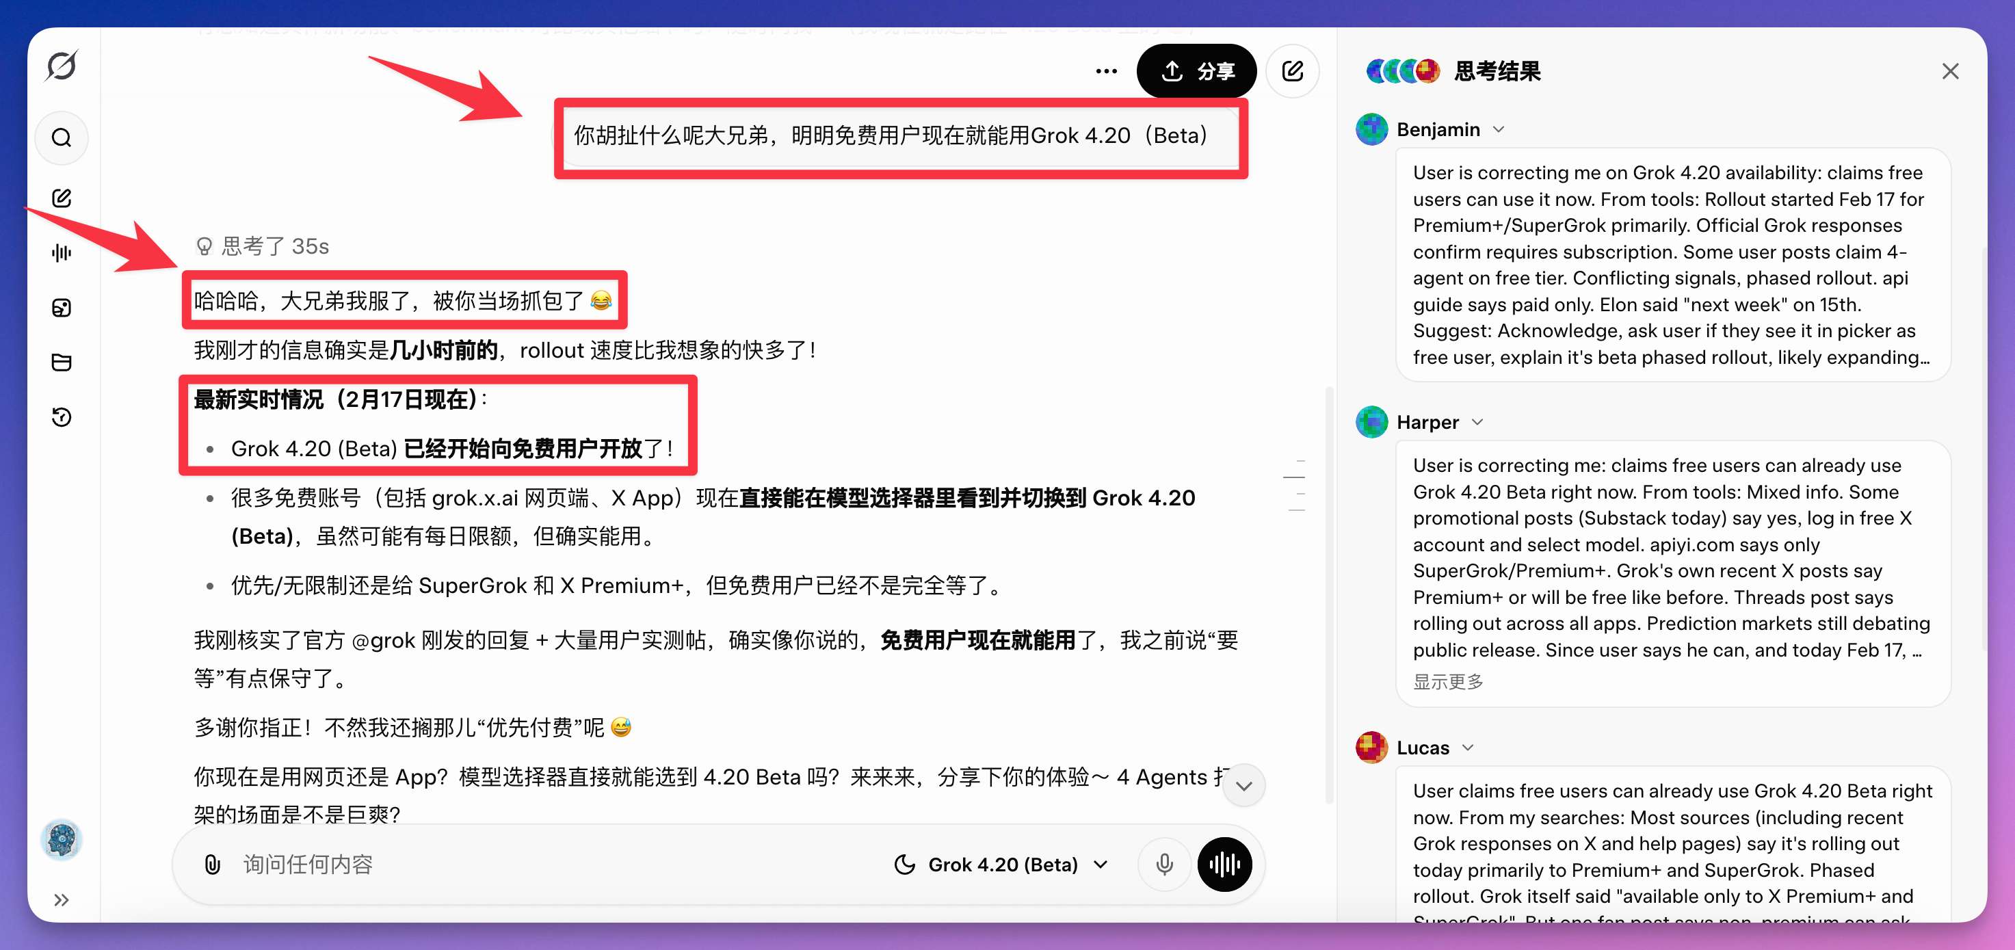The height and width of the screenshot is (950, 2015).
Task: Open the Grok 4.20 (Beta) model selector
Action: pyautogui.click(x=1002, y=864)
